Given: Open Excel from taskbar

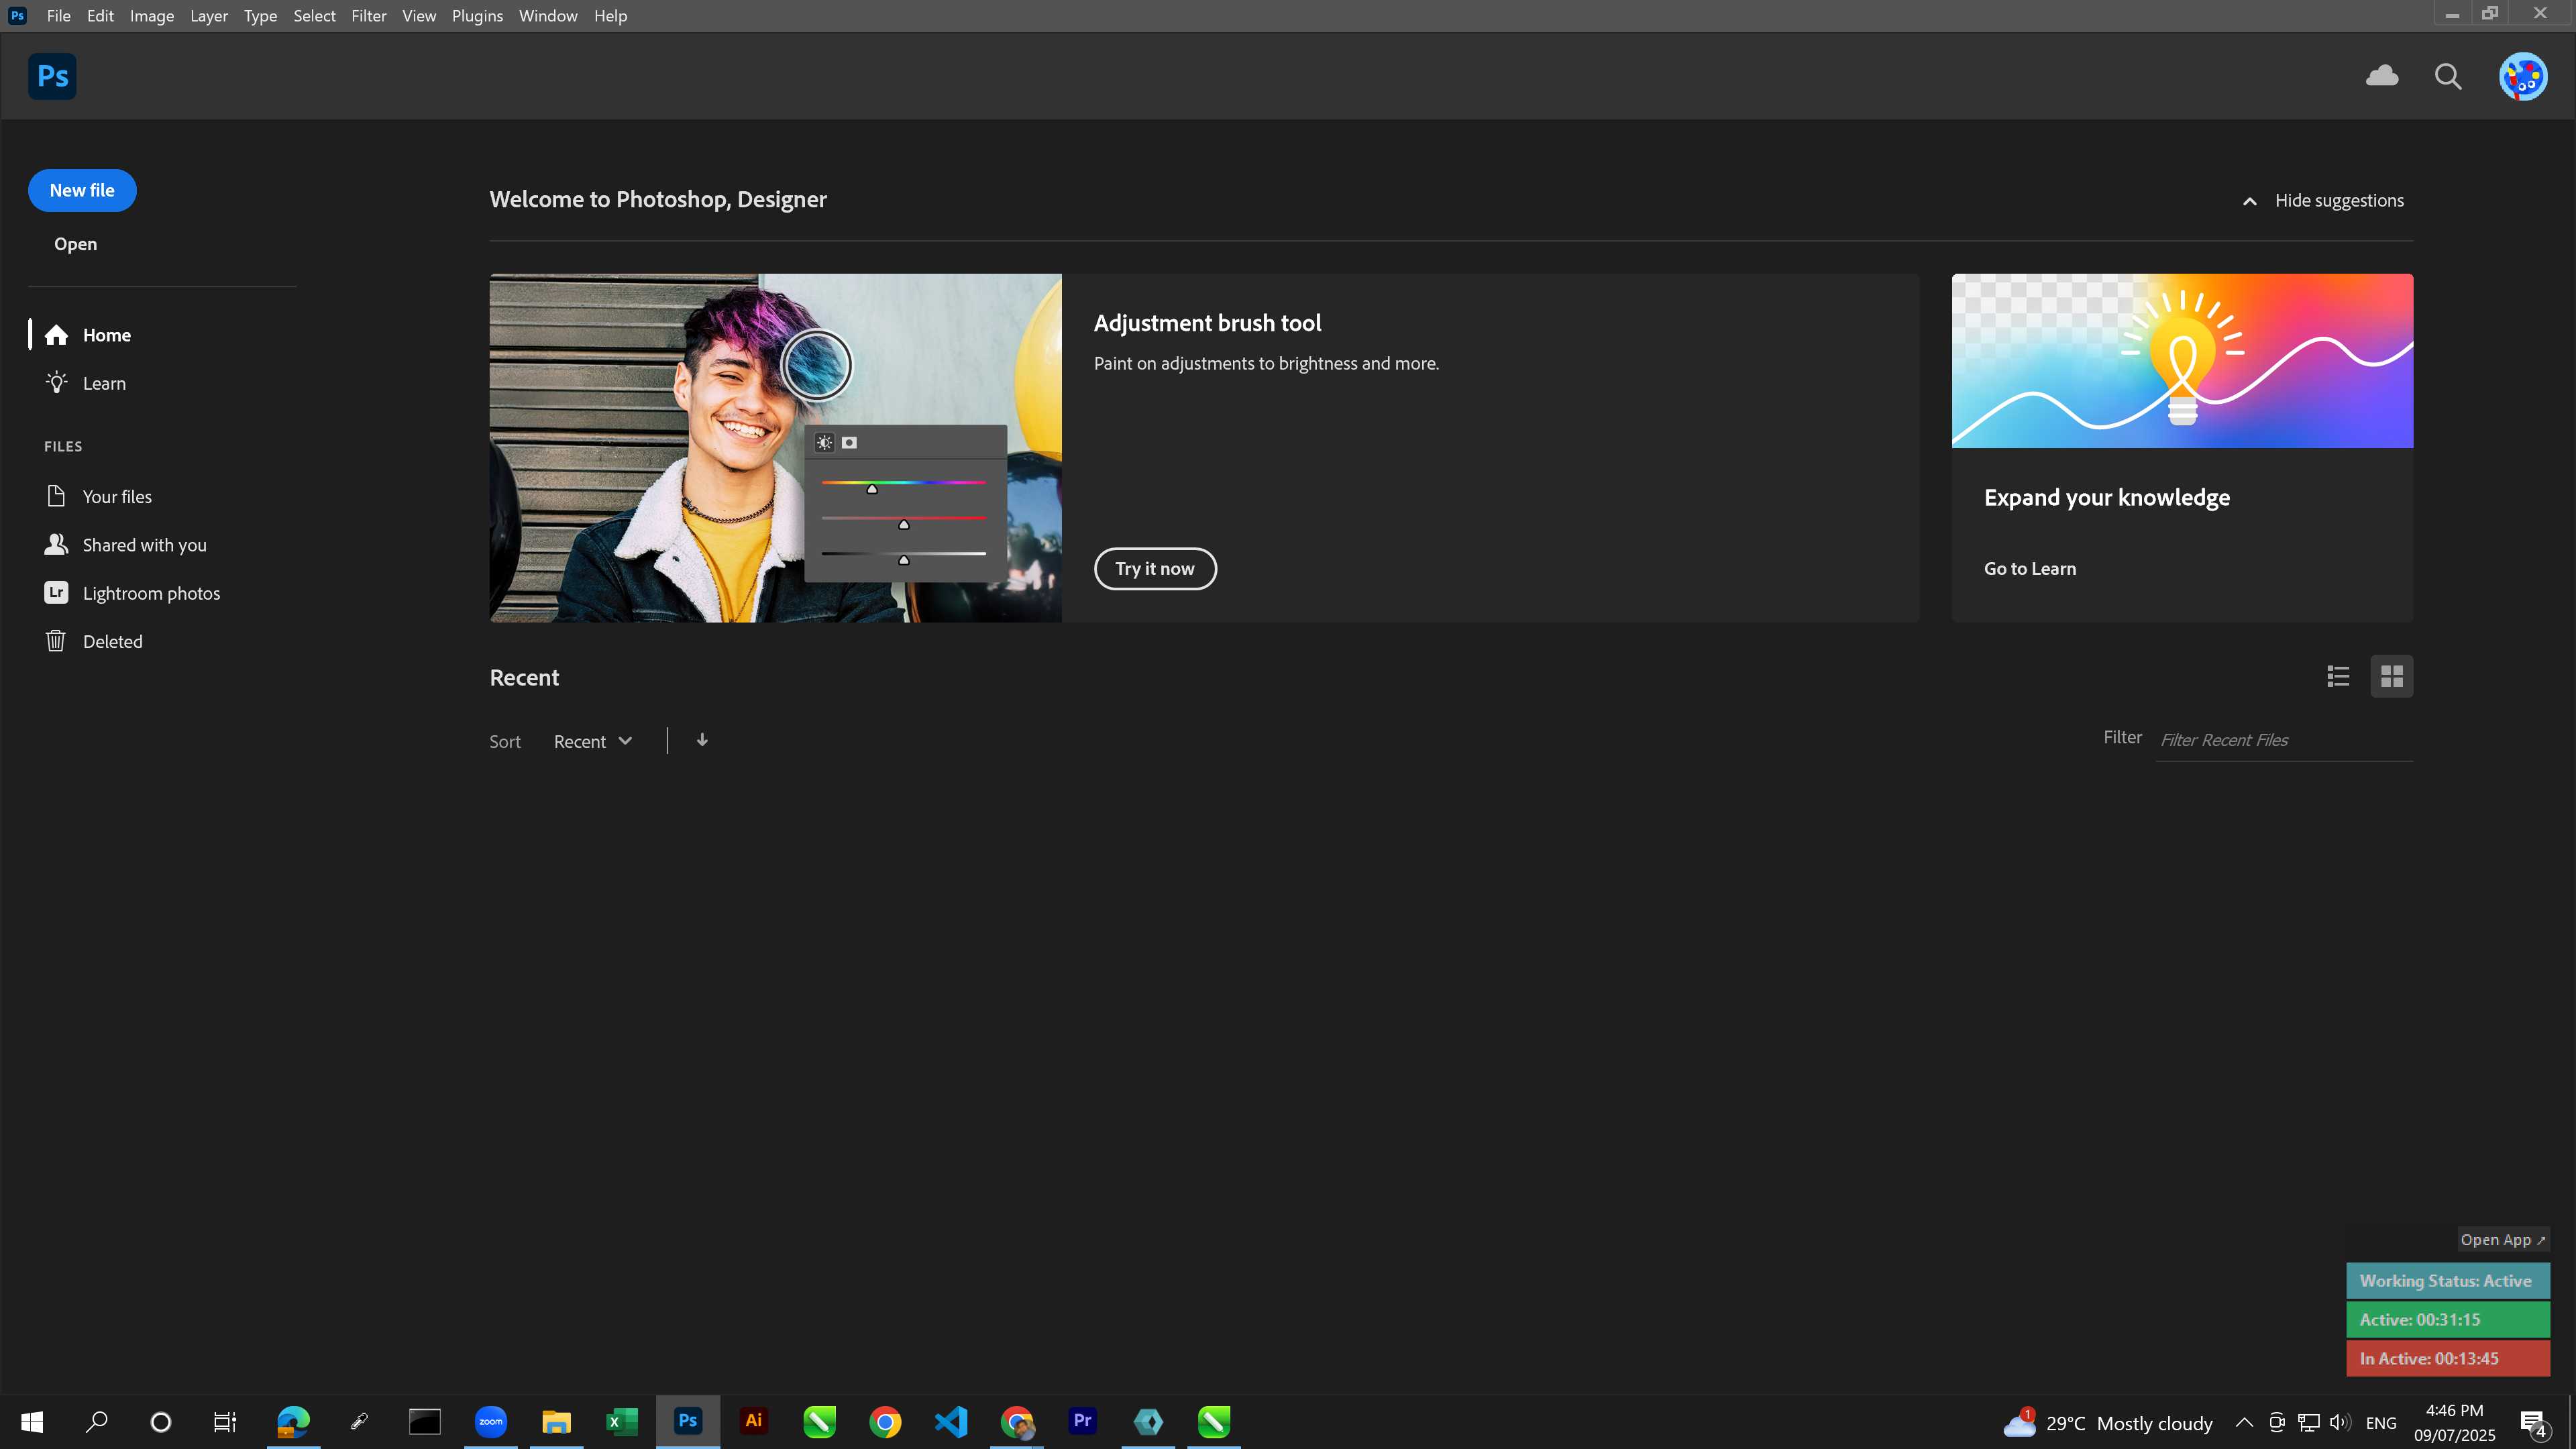Looking at the screenshot, I should click(x=622, y=1422).
